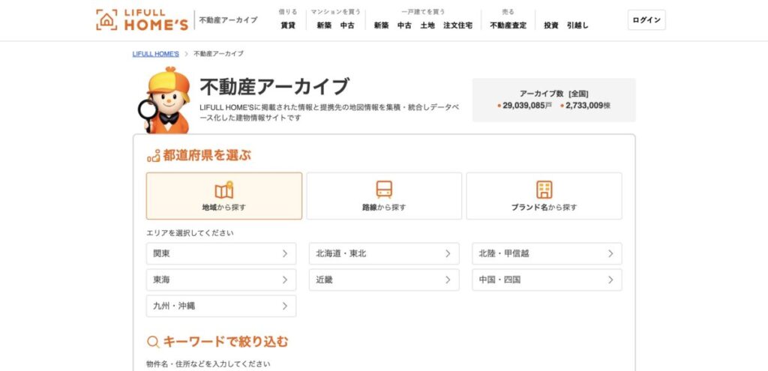Click the 不動産アーカイブ main page heading
Image resolution: width=768 pixels, height=371 pixels.
coord(274,87)
